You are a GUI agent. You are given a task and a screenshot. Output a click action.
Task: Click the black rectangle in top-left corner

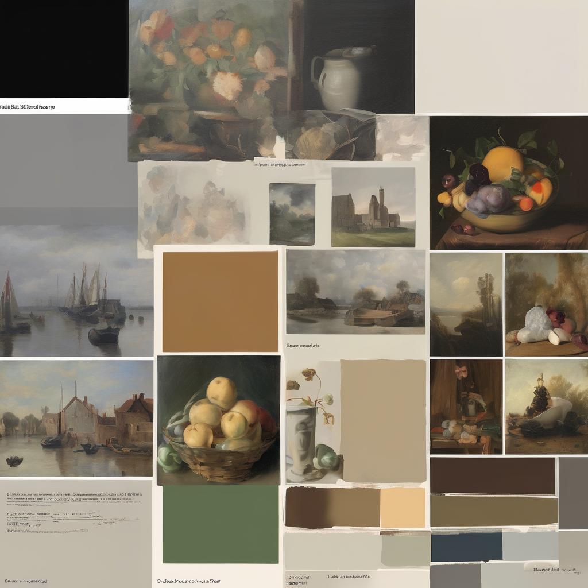pos(63,49)
